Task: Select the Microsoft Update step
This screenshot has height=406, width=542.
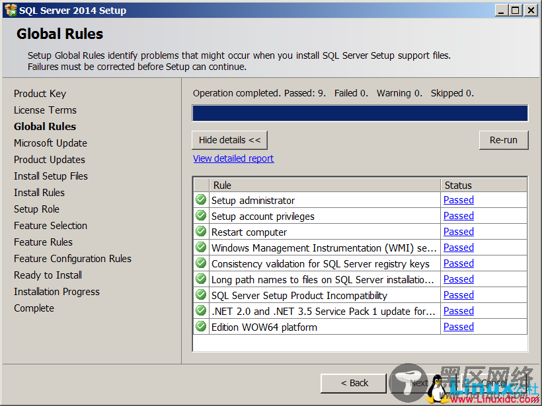Action: click(x=50, y=143)
